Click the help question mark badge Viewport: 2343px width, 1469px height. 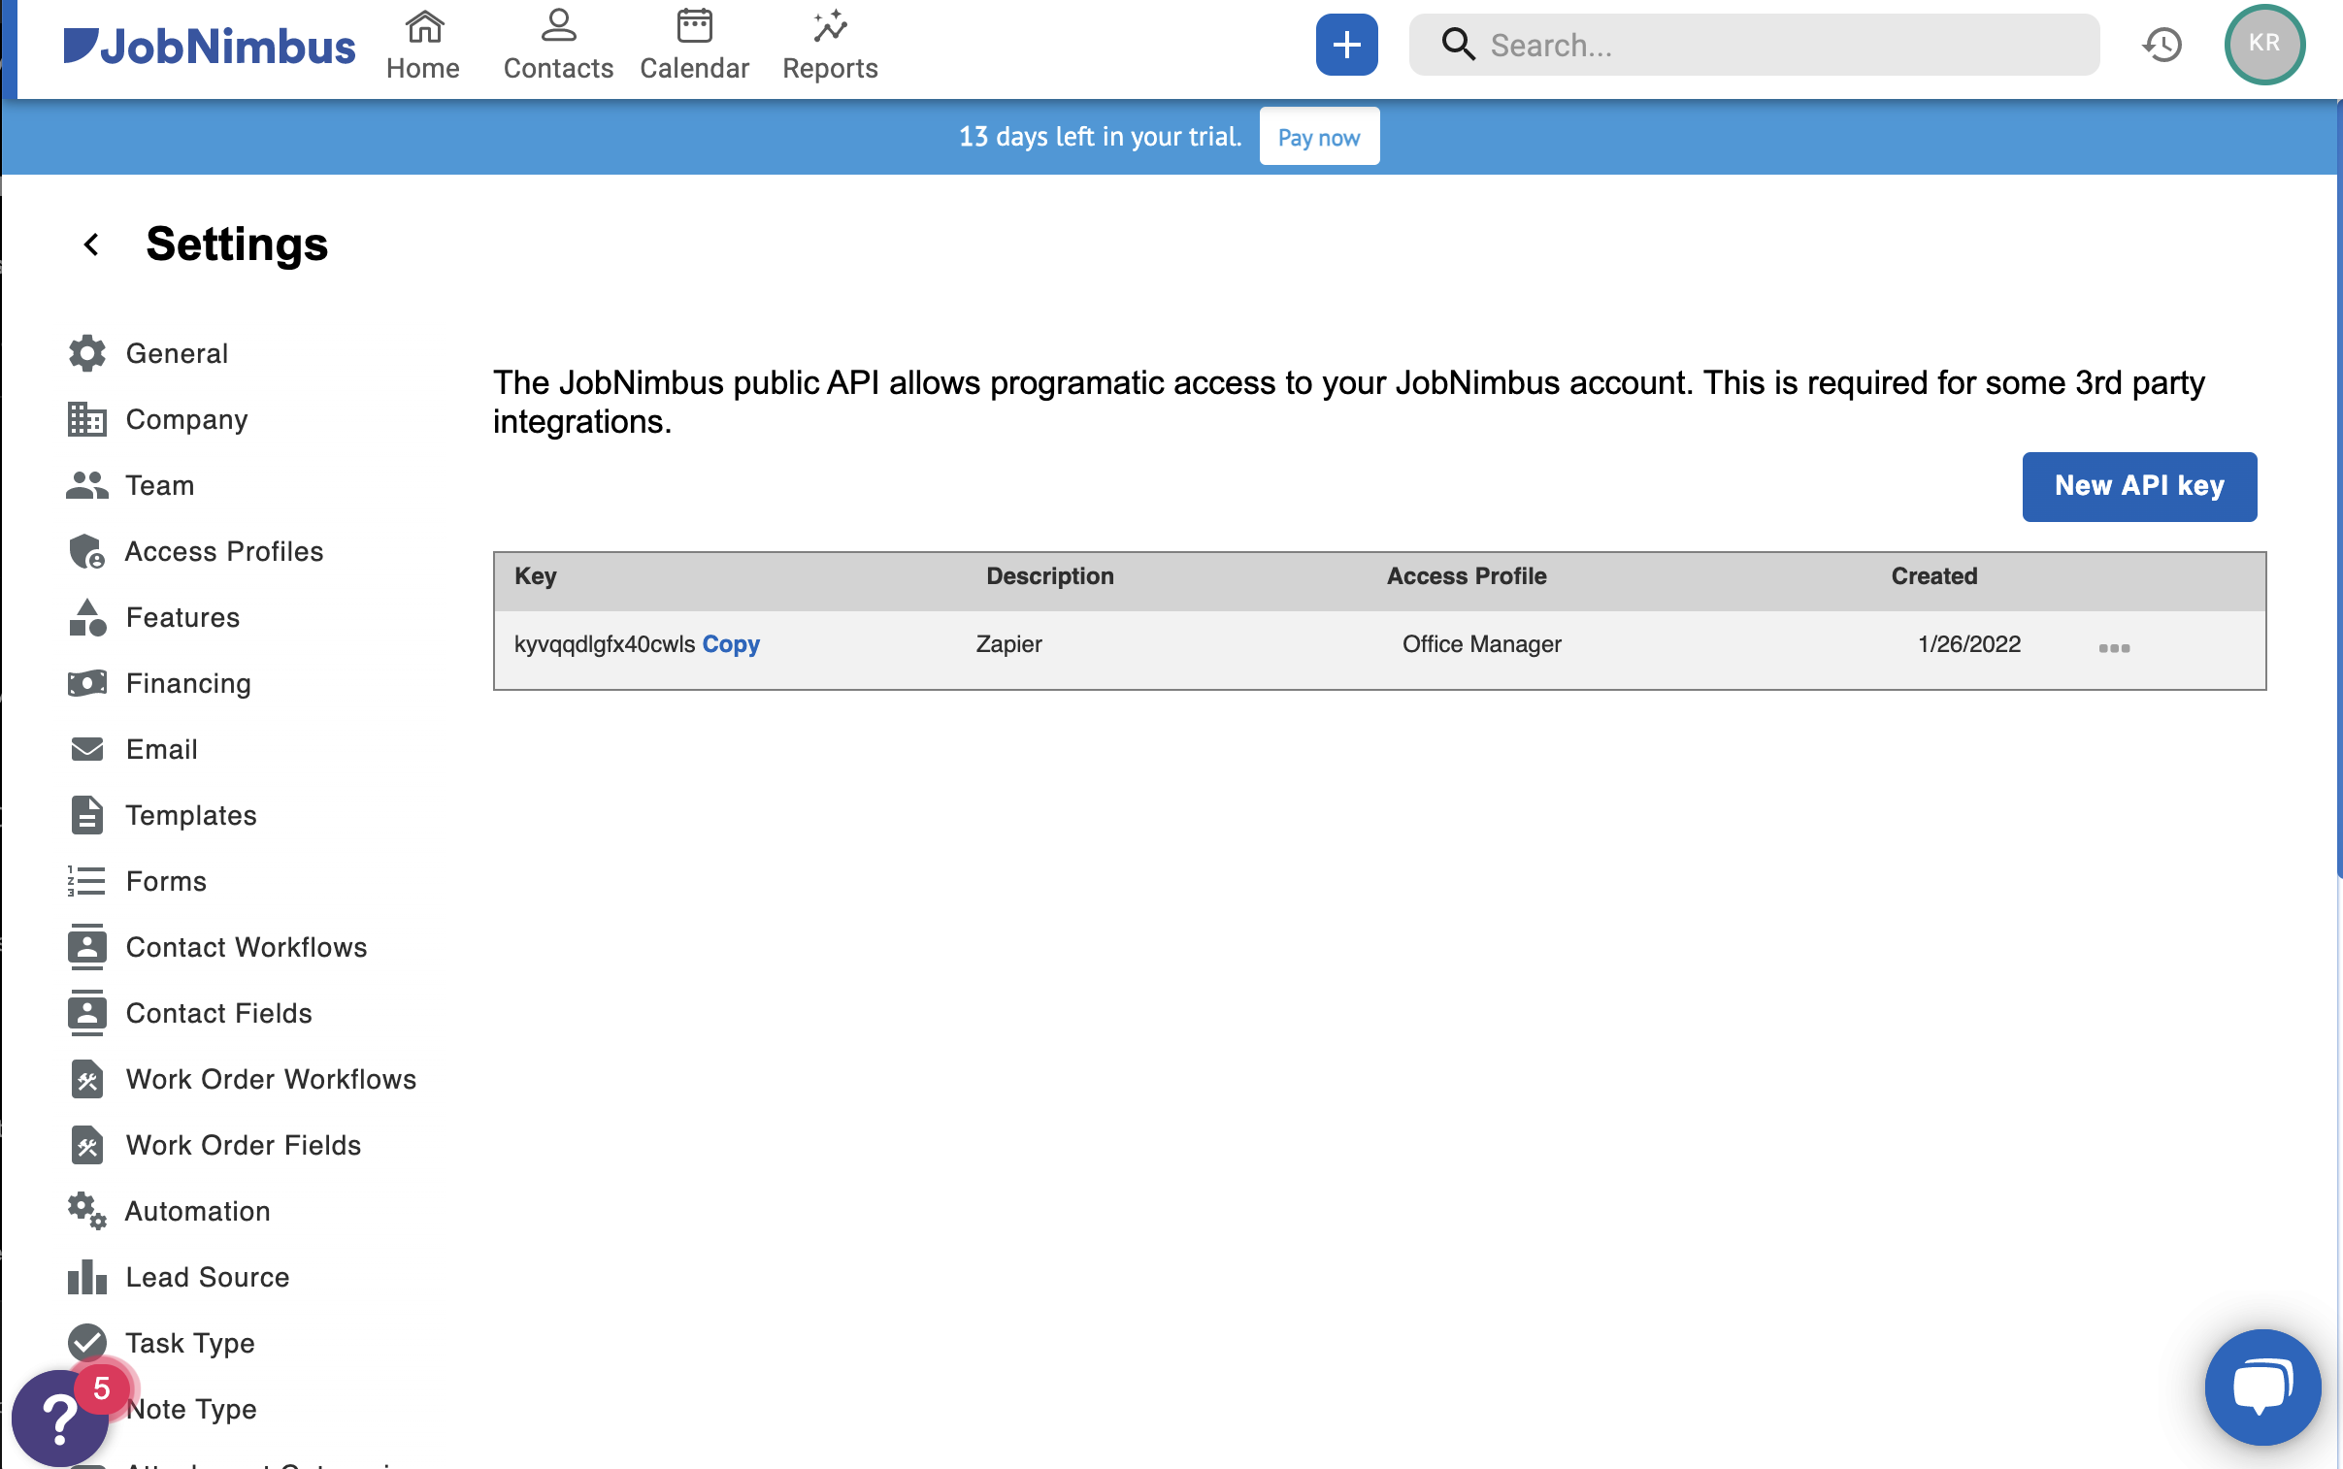(x=60, y=1418)
